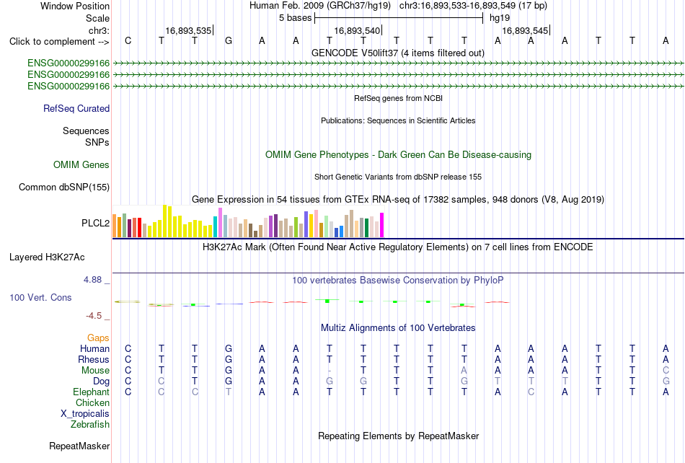This screenshot has height=463, width=685.
Task: Click 'Click to complement -->' label
Action: [59, 42]
